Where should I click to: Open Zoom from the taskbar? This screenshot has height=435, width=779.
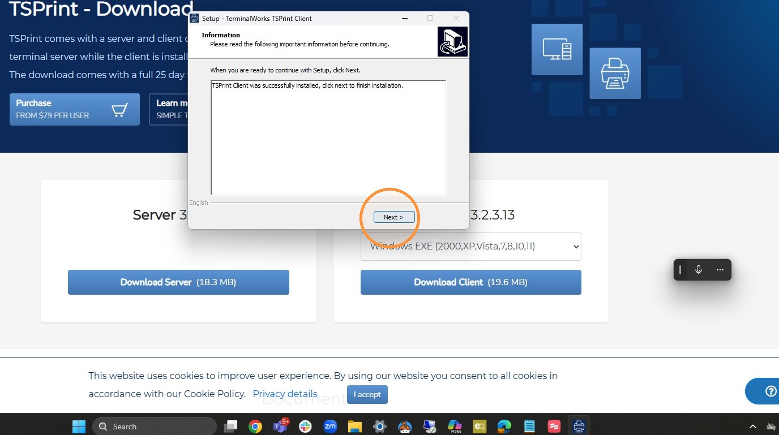[330, 427]
